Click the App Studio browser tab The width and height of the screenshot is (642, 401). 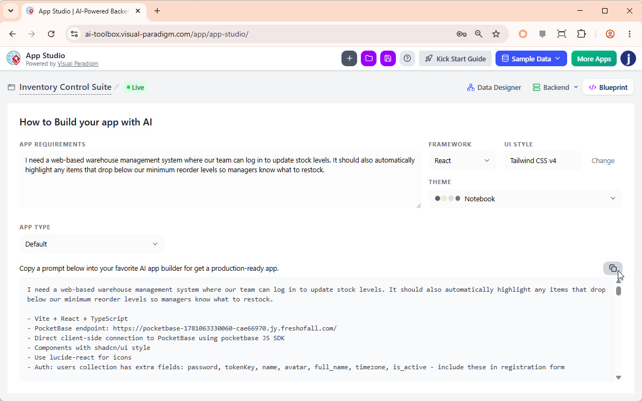pos(83,11)
